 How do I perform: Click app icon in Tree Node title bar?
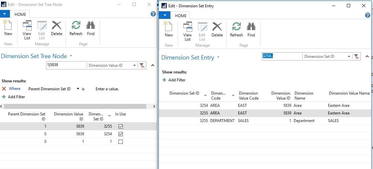coord(4,5)
